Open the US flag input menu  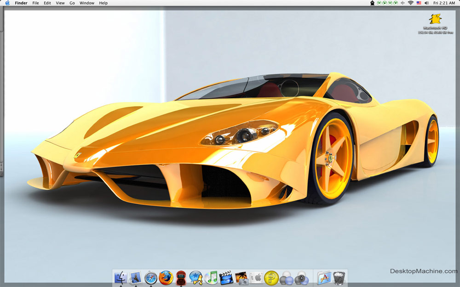click(x=419, y=3)
